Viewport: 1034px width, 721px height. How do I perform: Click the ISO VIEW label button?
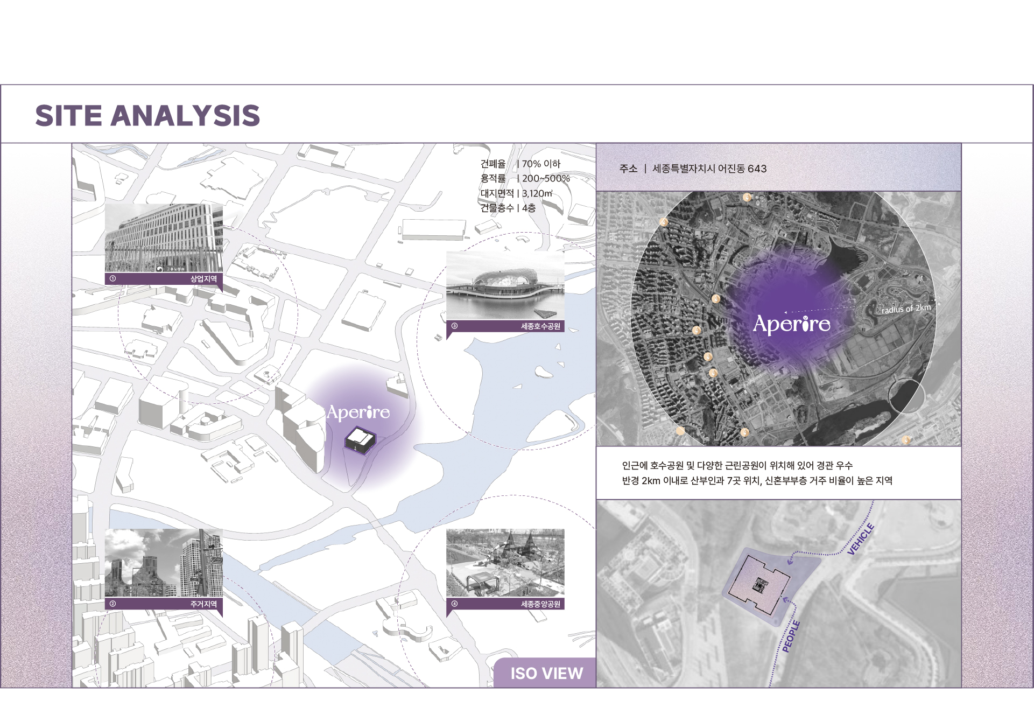pyautogui.click(x=546, y=673)
